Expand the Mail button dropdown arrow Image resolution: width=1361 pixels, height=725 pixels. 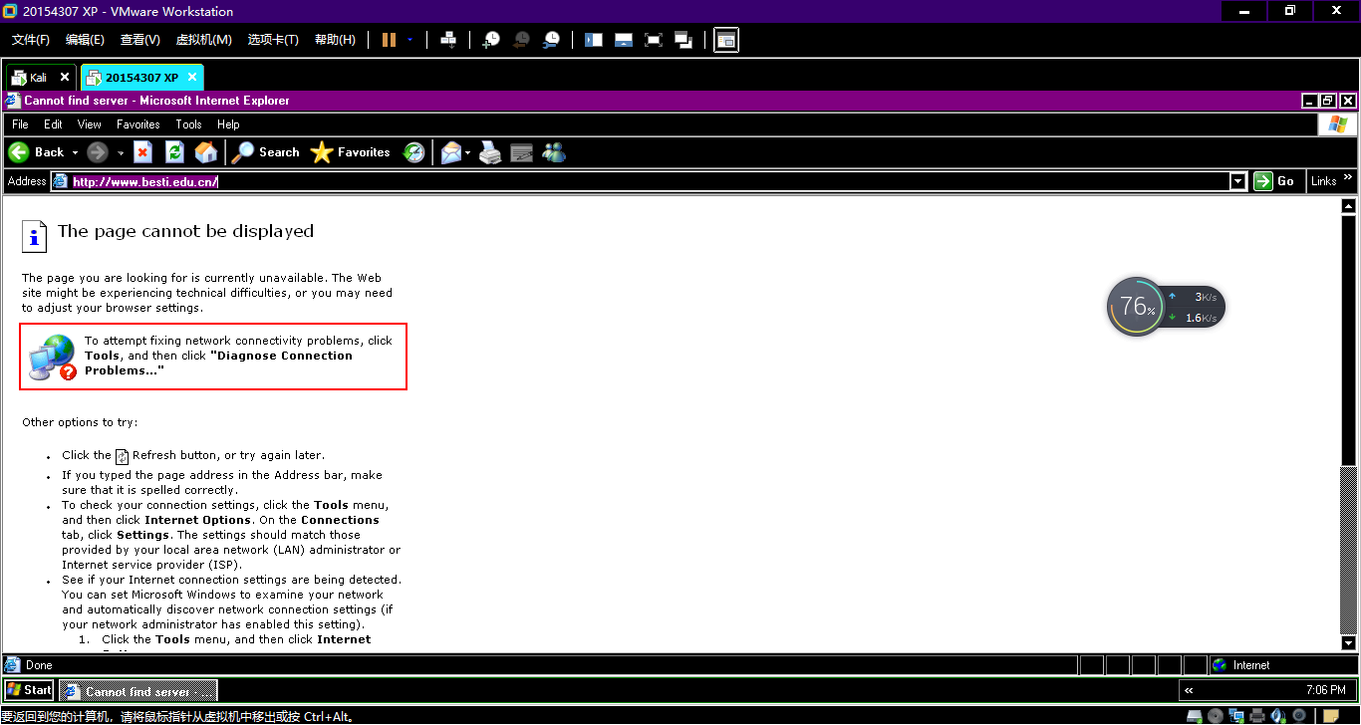[467, 153]
